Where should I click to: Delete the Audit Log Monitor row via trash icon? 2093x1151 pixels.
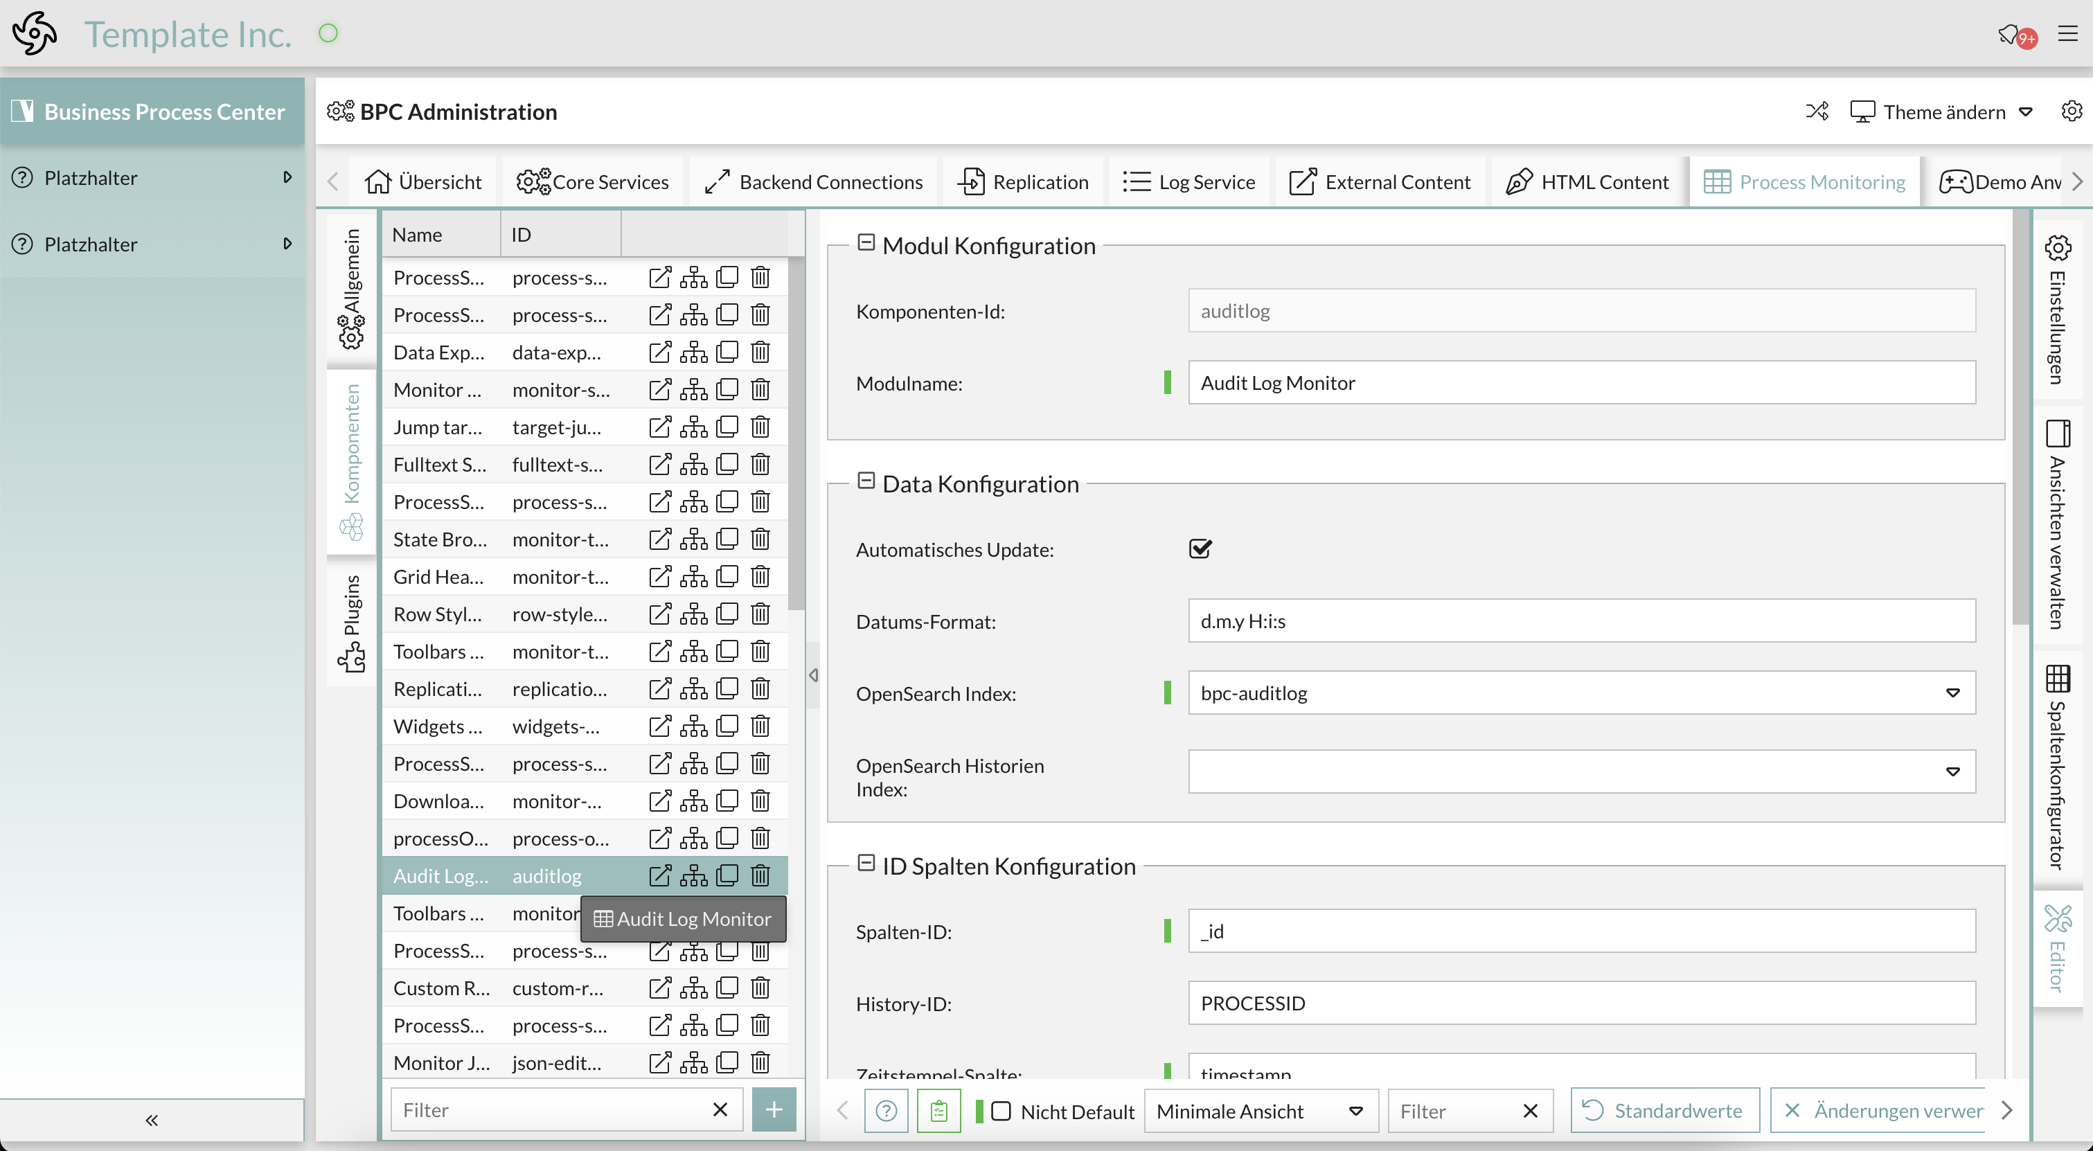pos(760,875)
